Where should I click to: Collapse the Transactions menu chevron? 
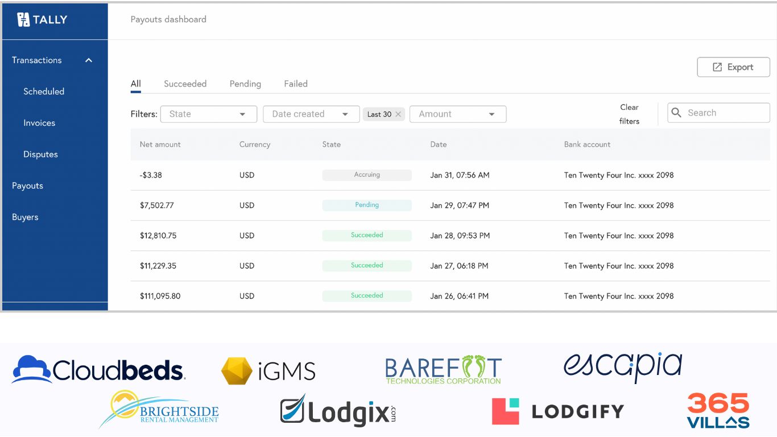[x=89, y=60]
